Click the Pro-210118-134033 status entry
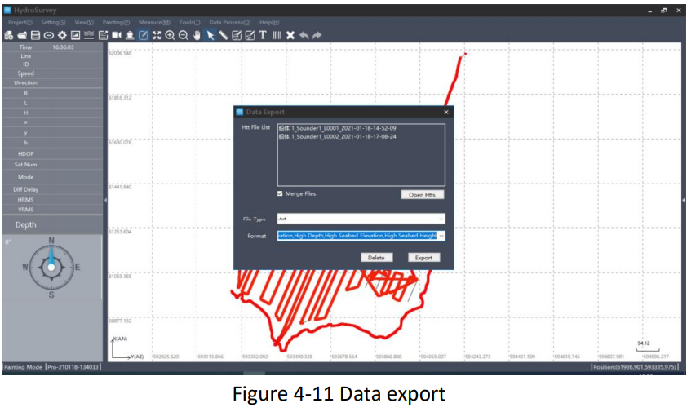 (x=73, y=367)
